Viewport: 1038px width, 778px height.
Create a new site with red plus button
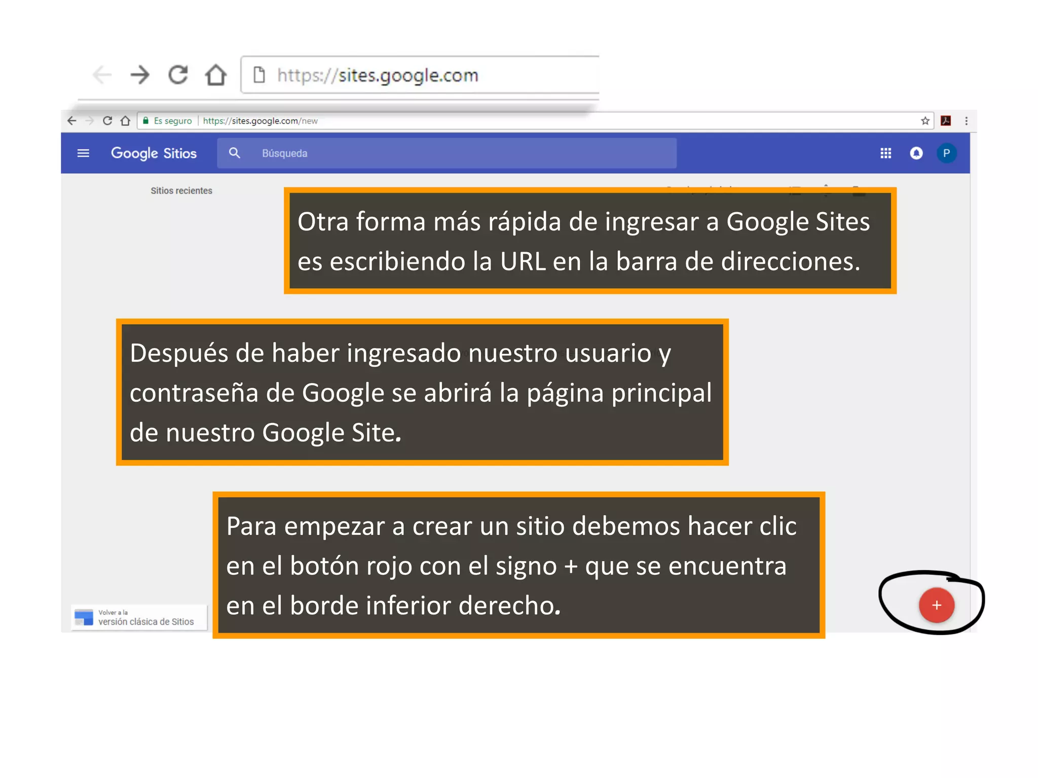point(937,605)
